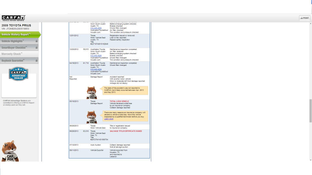Click lock icon on SmartBuyer Checklist
312x175 pixels.
pos(36,48)
